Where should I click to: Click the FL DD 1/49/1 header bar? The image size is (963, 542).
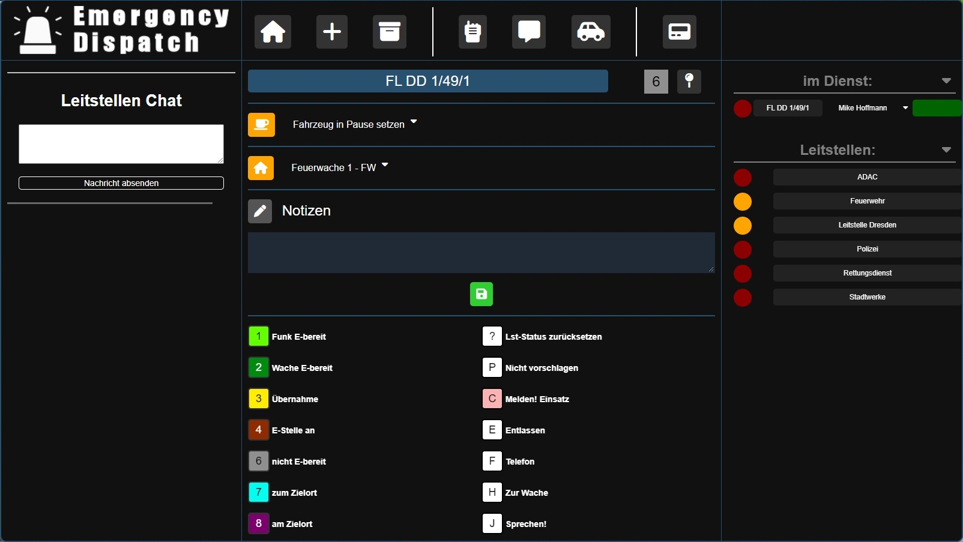tap(427, 81)
